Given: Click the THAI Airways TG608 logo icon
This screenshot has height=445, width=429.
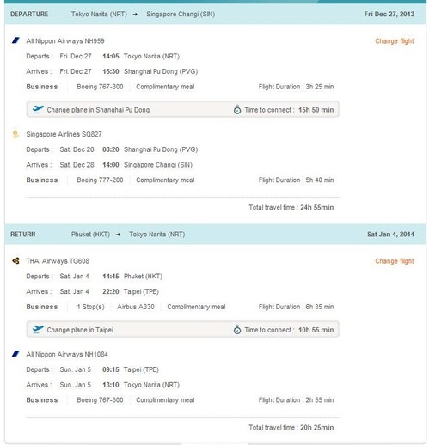Looking at the screenshot, I should click(x=15, y=260).
